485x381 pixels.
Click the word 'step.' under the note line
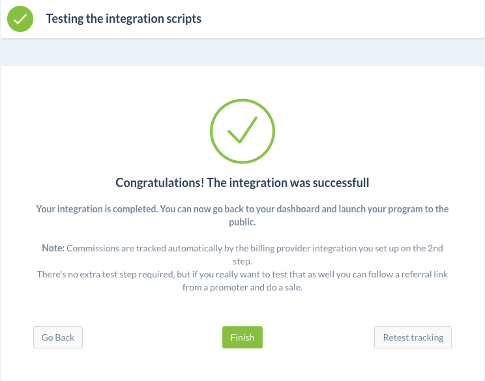click(x=242, y=262)
